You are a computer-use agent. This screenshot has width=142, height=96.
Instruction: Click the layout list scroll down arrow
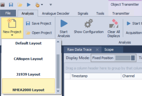click(58, 91)
